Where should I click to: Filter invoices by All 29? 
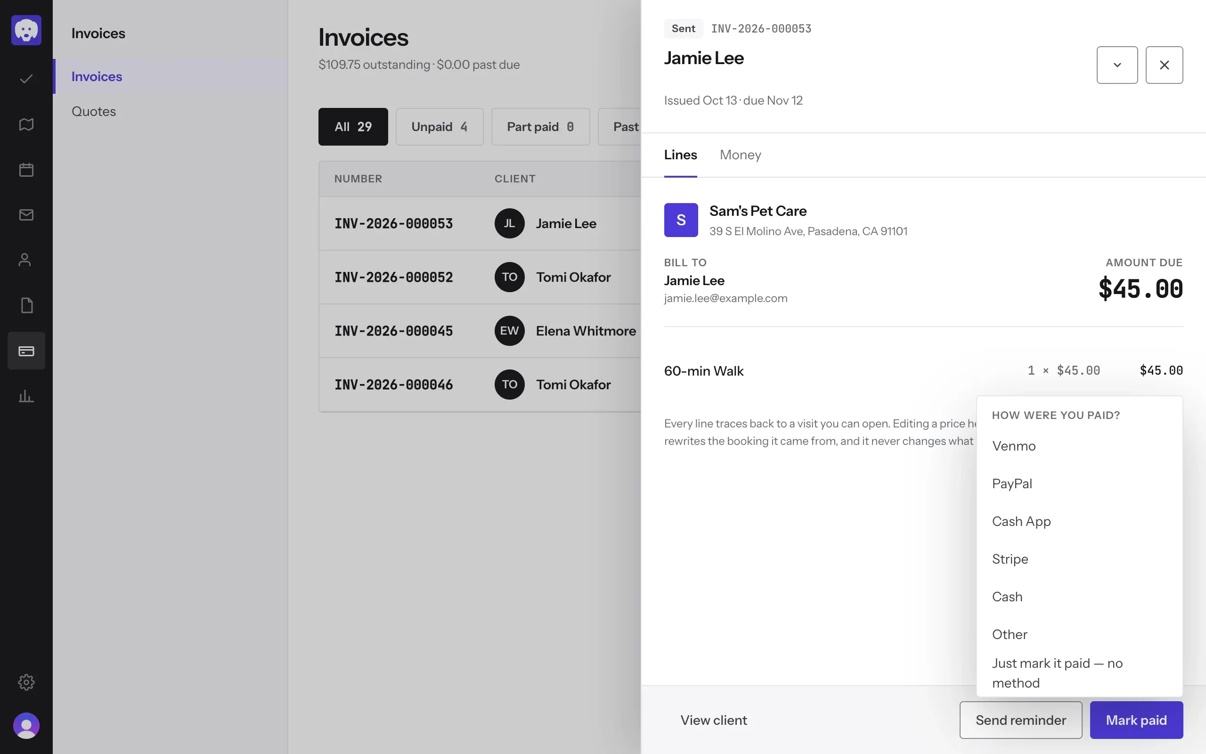353,127
